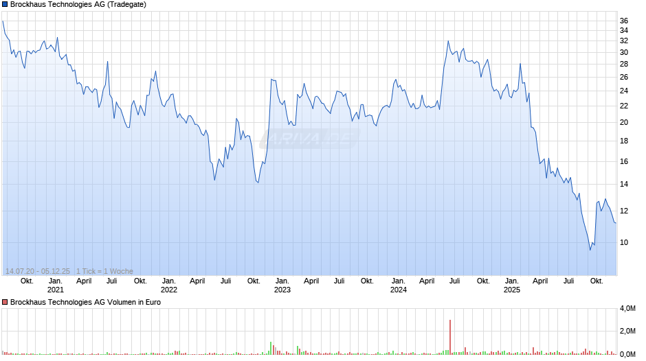Click the "16" price axis value
This screenshot has width=646, height=361.
pos(624,161)
